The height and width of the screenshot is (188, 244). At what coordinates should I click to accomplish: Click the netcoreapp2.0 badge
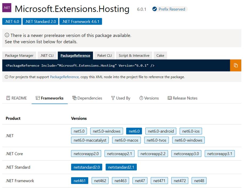(86, 154)
